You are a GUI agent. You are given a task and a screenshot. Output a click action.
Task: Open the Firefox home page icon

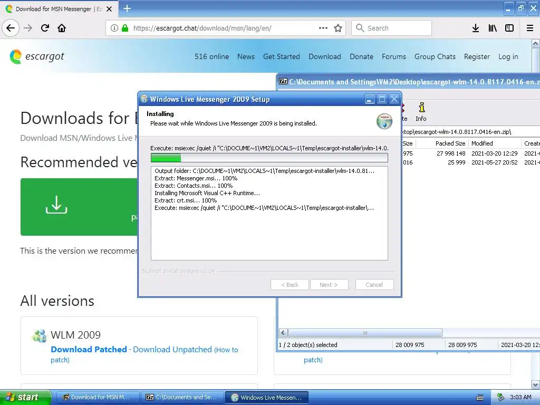62,28
